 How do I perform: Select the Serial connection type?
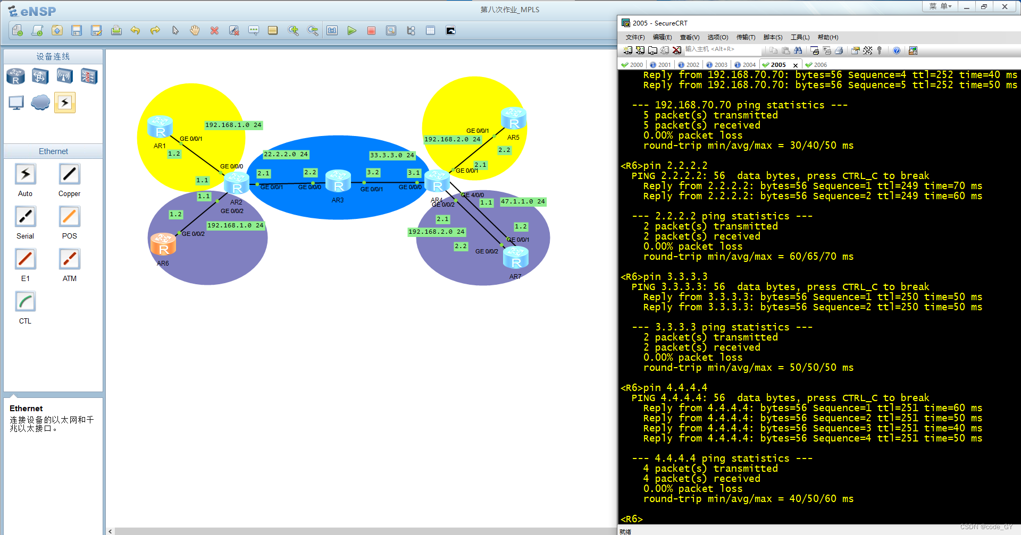[x=25, y=216]
